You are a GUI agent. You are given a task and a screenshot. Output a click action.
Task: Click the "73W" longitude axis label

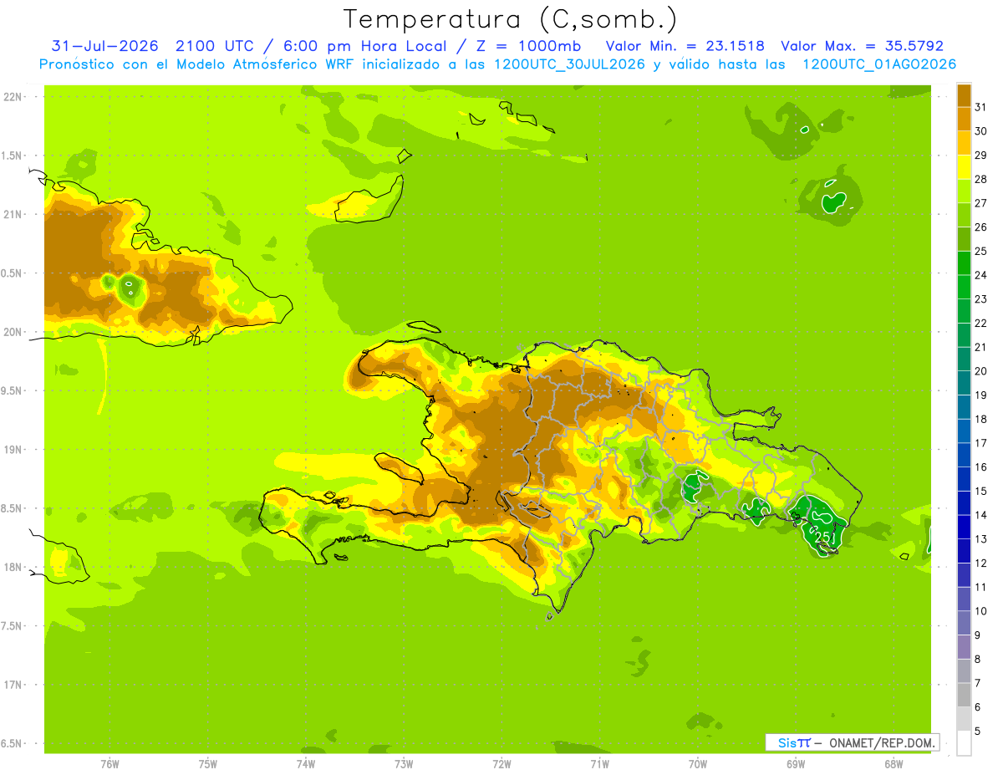pos(404,763)
